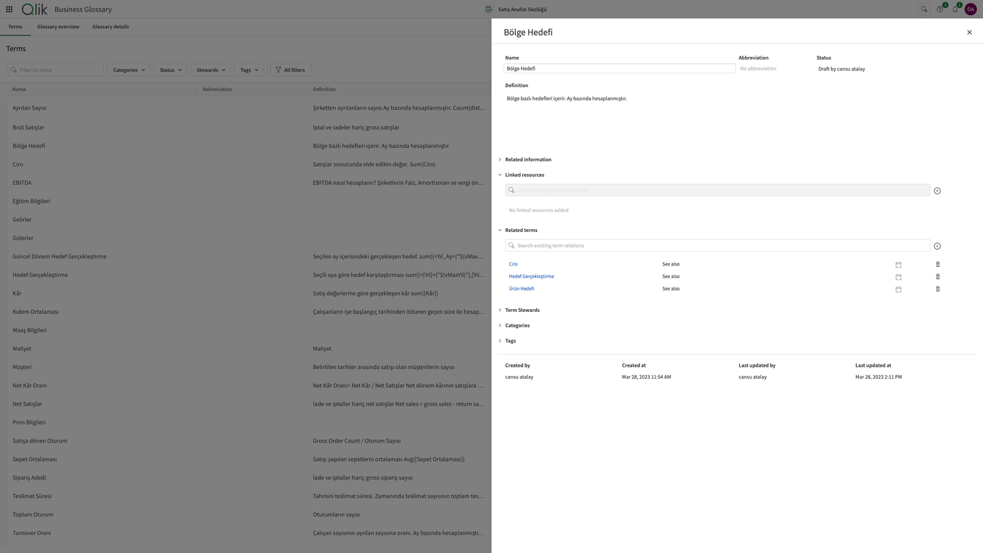Open the Categories filter dropdown
This screenshot has width=983, height=553.
[x=129, y=70]
